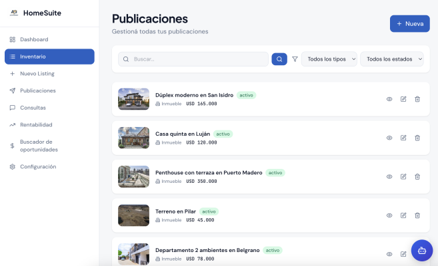438x266 pixels.
Task: Click the price USD 350.000
Action: 202,181
